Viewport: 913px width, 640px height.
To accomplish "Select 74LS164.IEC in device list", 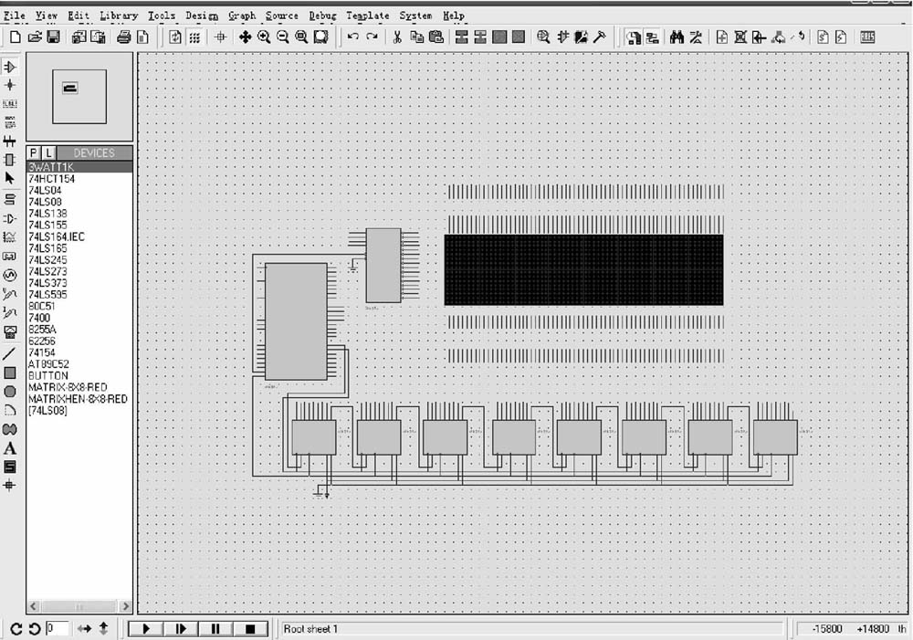I will click(79, 237).
